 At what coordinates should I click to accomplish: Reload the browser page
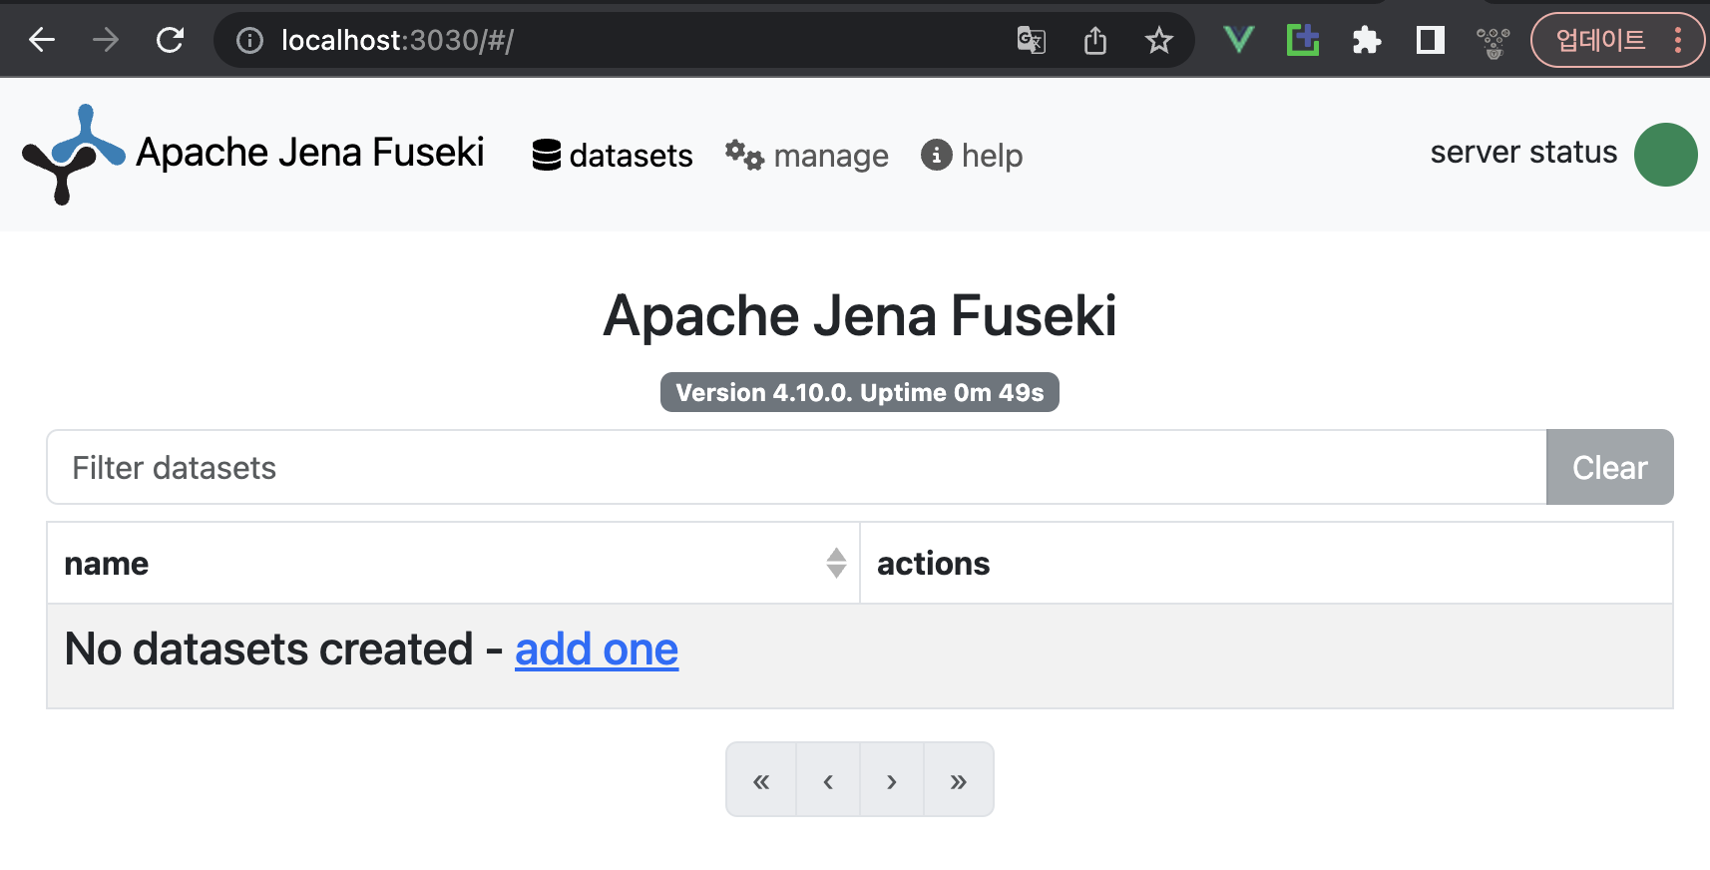pos(171,40)
